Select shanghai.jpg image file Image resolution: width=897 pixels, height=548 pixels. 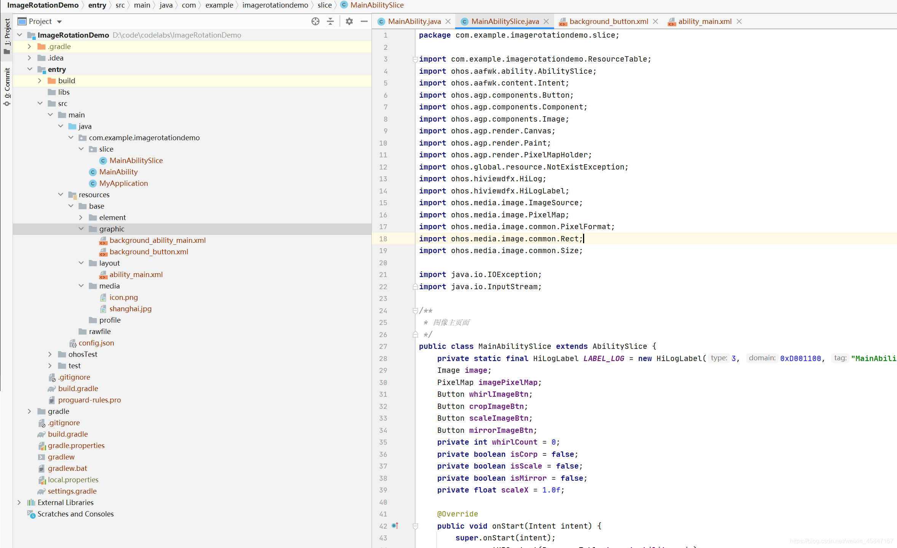131,309
